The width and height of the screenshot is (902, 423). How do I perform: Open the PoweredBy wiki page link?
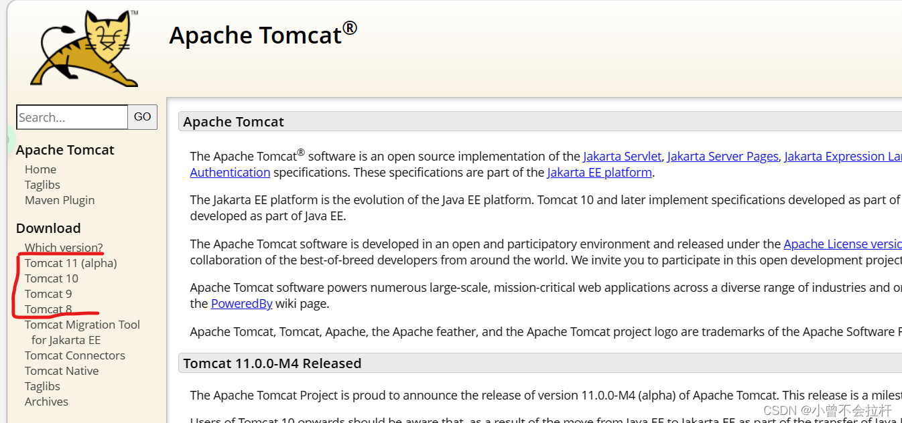tap(242, 304)
